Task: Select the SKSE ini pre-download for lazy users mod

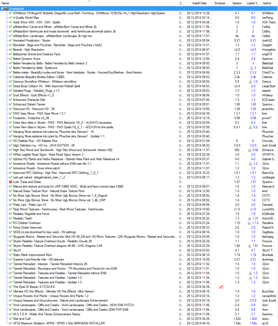Action: [45, 232]
